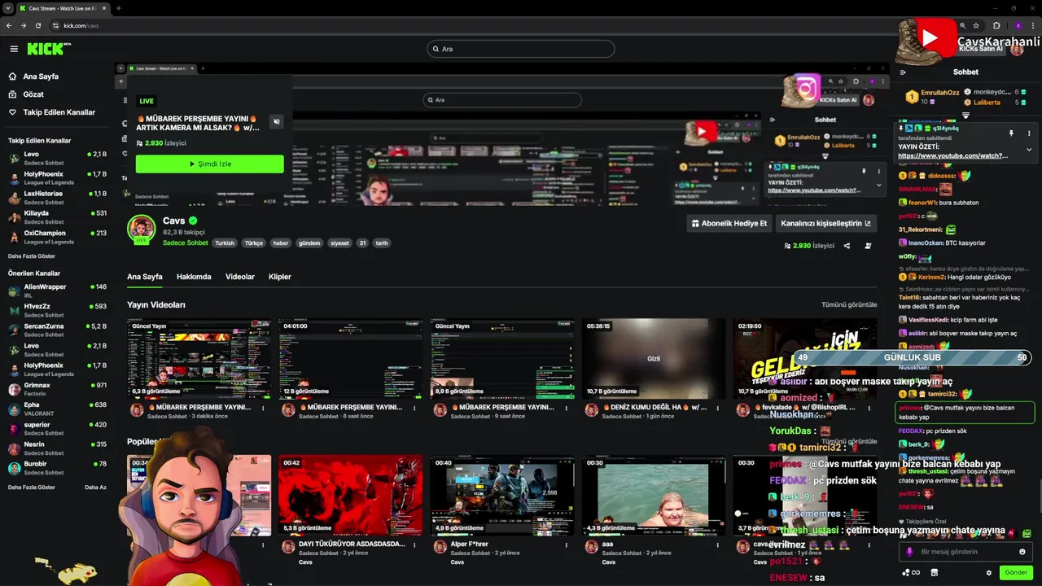The height and width of the screenshot is (586, 1042).
Task: Open SercanZurna recommended channel
Action: tap(57, 330)
